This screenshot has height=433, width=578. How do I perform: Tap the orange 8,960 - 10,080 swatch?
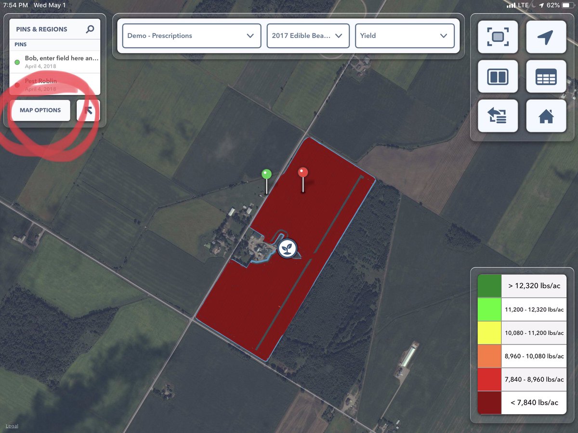pos(489,356)
